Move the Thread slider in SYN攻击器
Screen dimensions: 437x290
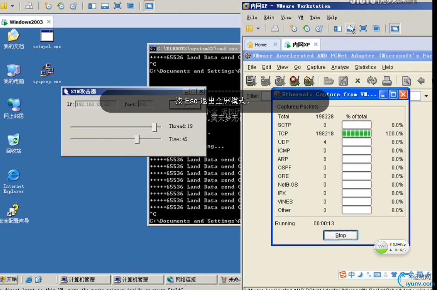point(155,127)
